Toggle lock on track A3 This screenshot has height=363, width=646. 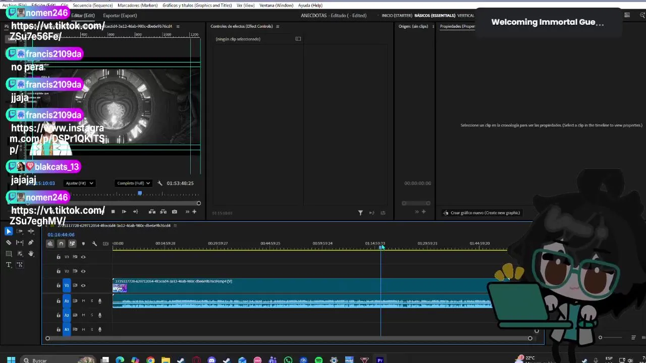[x=58, y=329]
